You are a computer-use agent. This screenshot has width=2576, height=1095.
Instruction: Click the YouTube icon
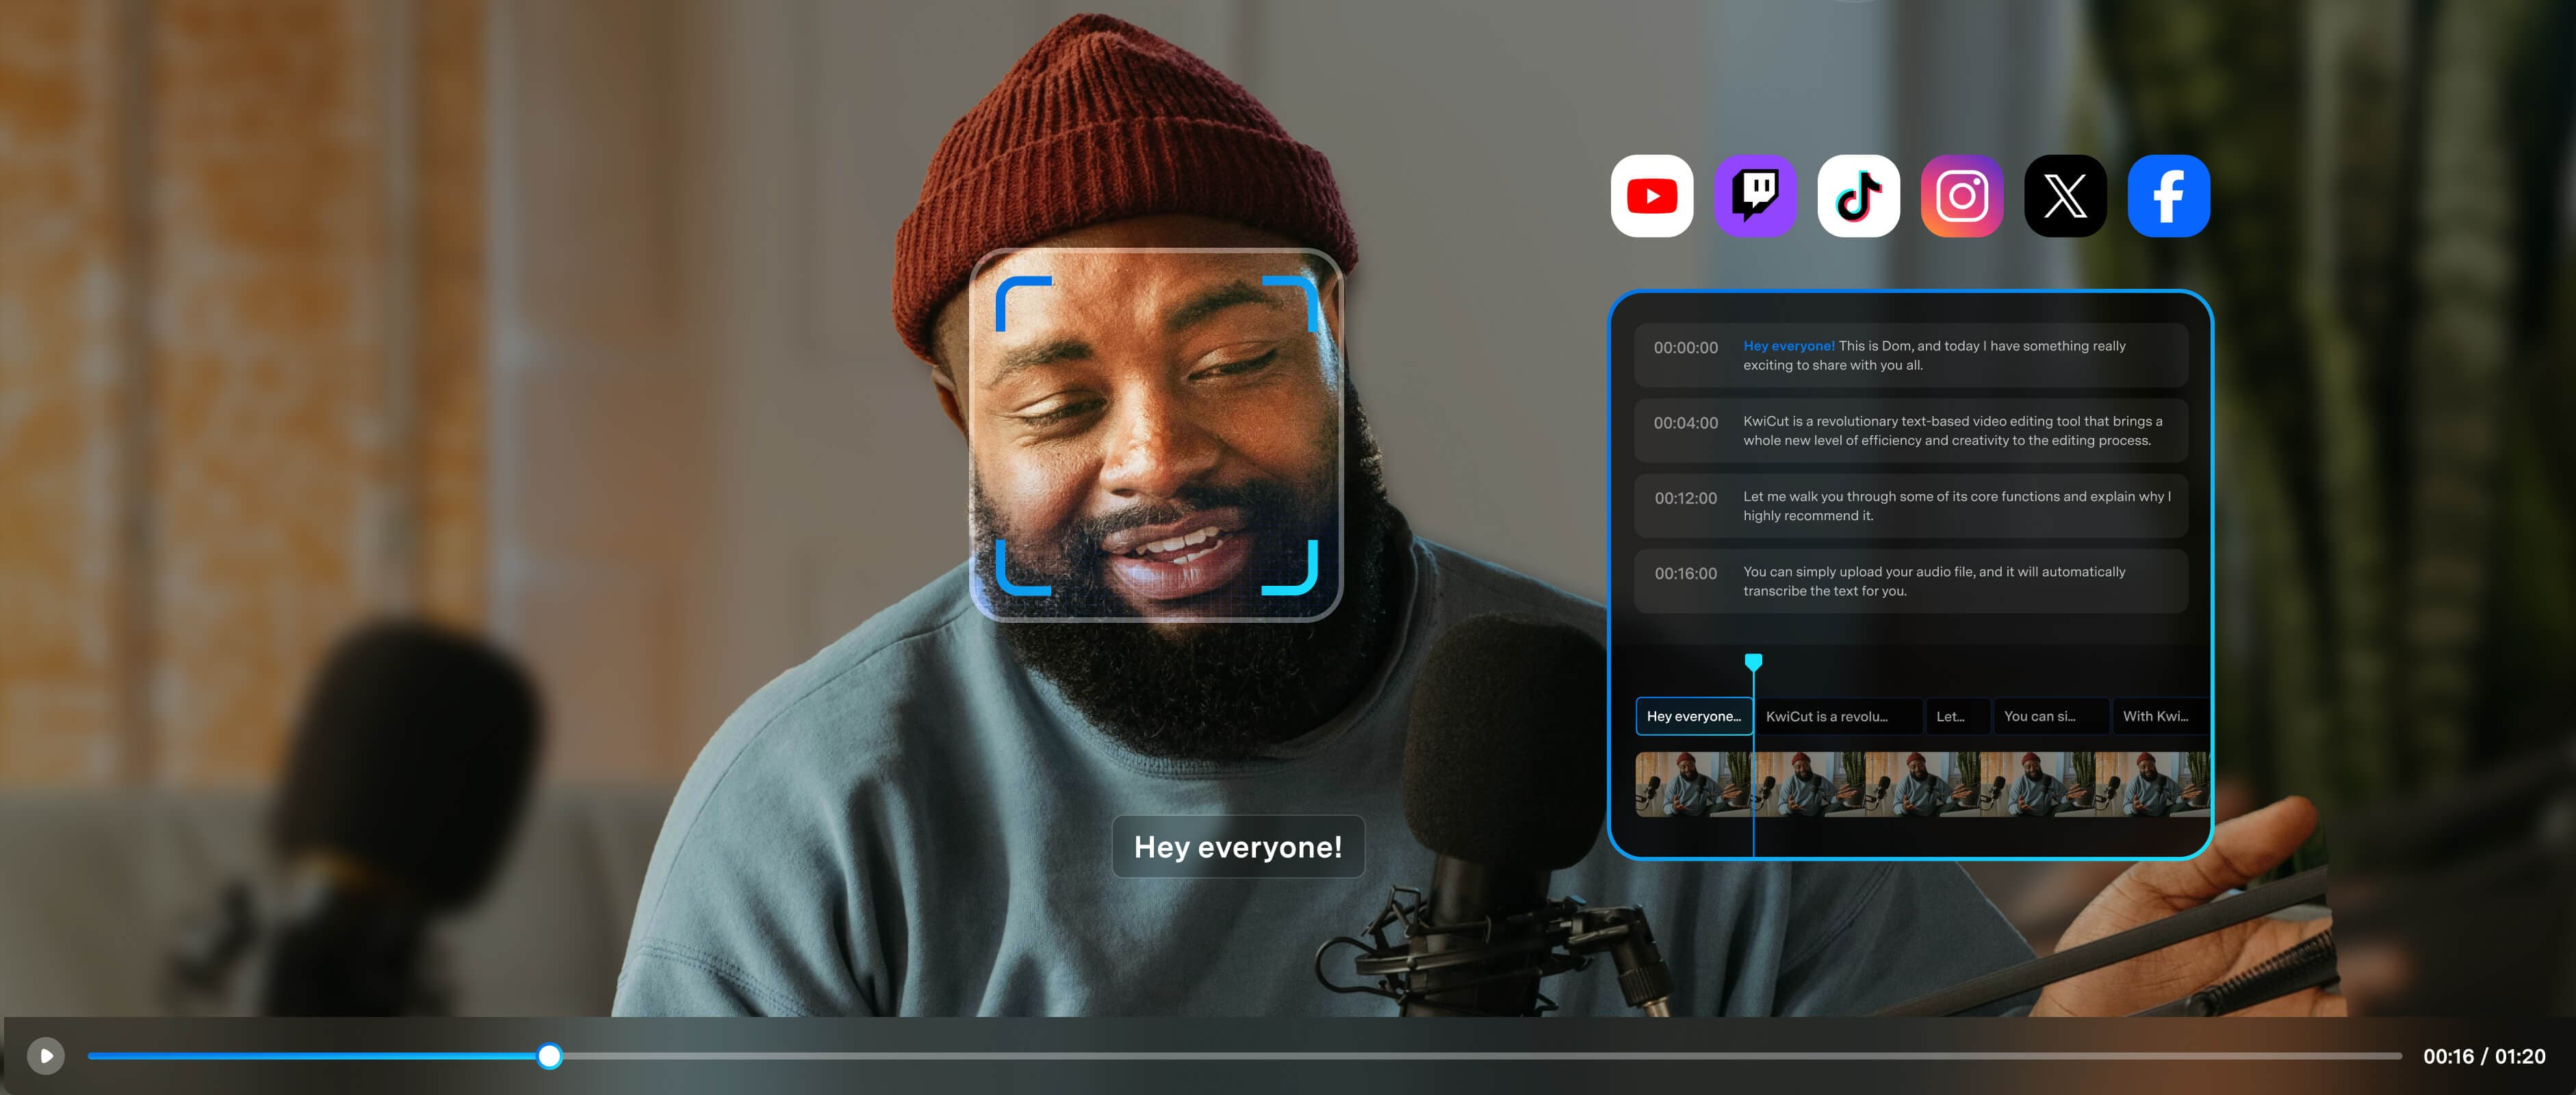(1652, 196)
